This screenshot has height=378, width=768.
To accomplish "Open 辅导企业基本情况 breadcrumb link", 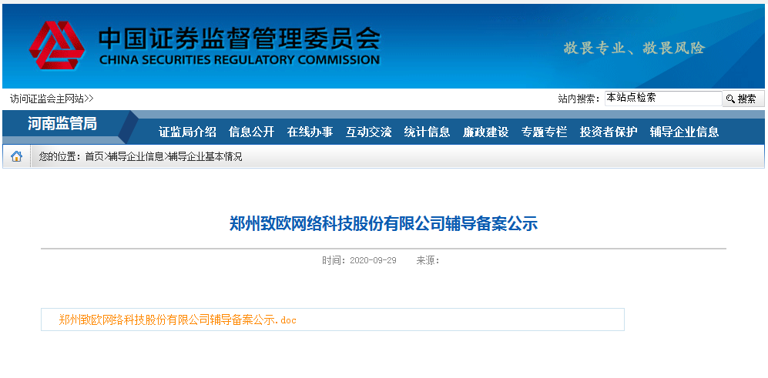I will [205, 157].
